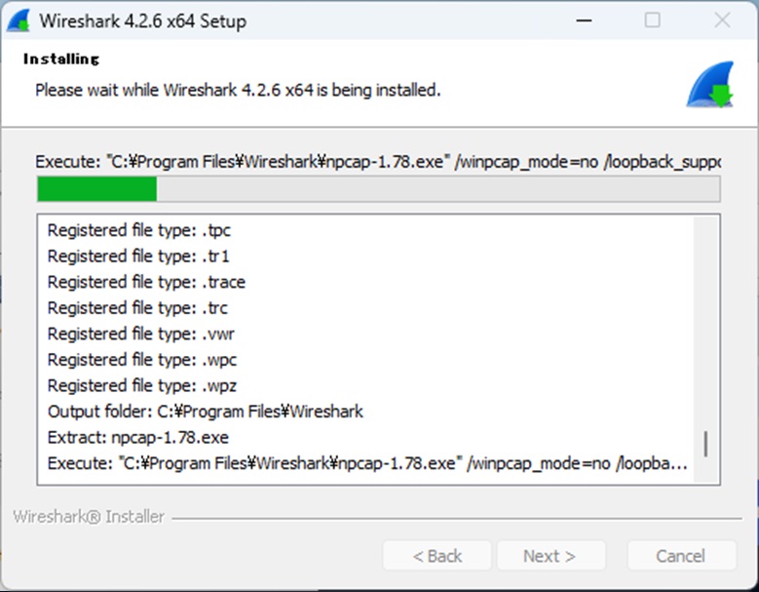759x592 pixels.
Task: Select the "Registered file type: .tr1" log line
Action: (138, 257)
